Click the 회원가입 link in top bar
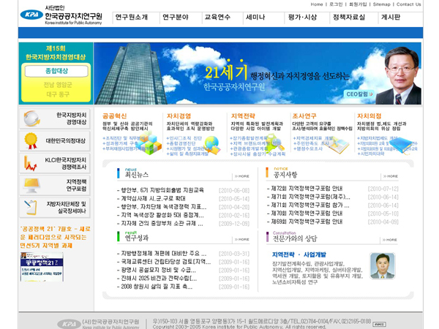 (357, 4)
